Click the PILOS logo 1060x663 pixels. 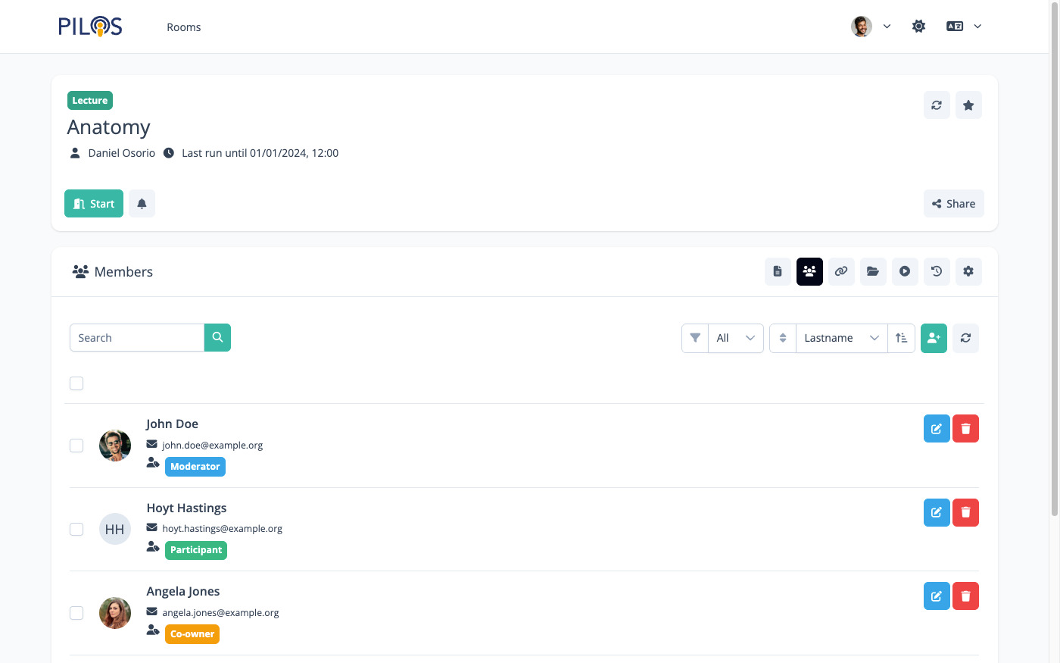pos(90,27)
